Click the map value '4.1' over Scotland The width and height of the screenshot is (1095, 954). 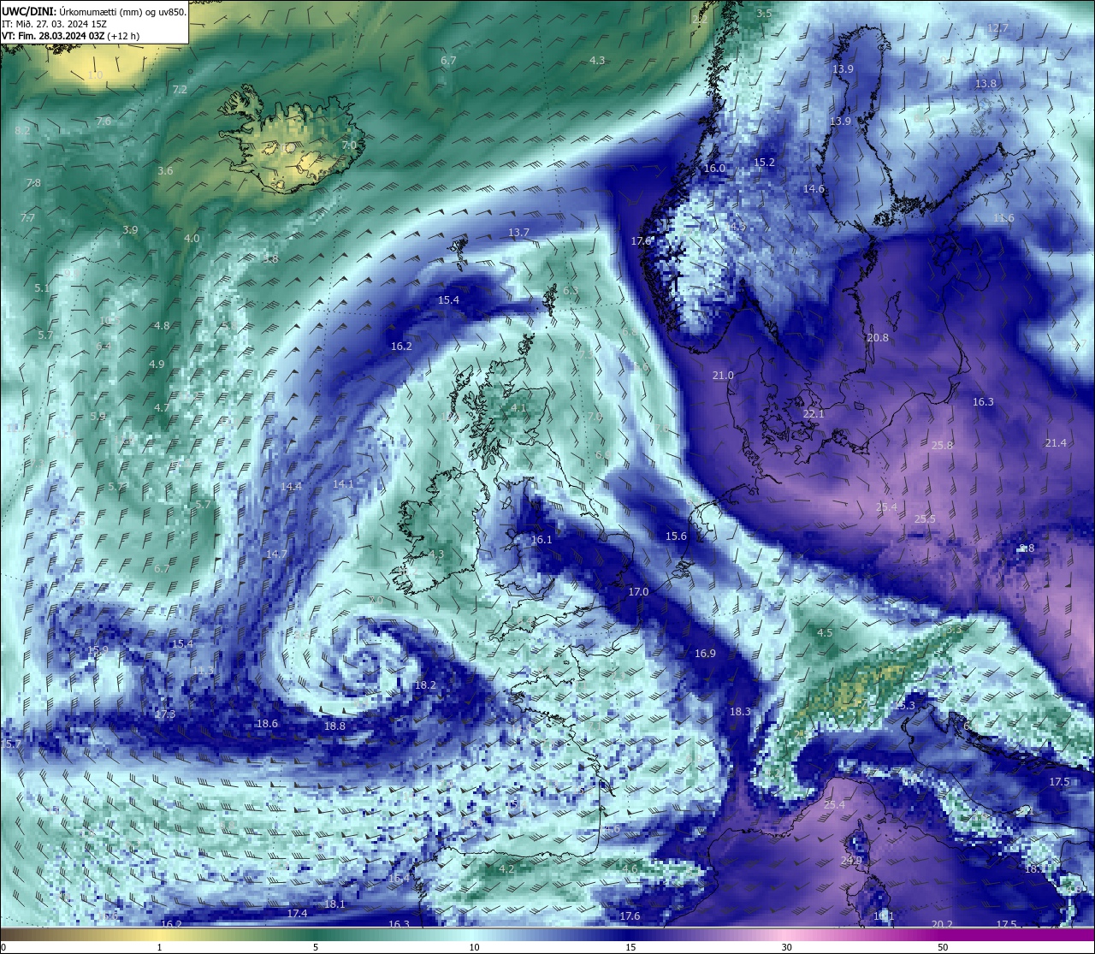pos(518,408)
